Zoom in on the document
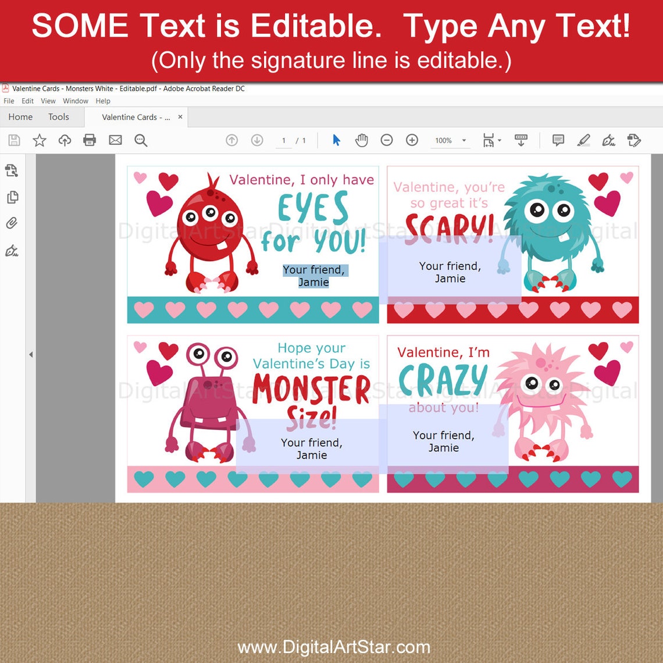Screen dimensions: 663x663 pyautogui.click(x=412, y=140)
